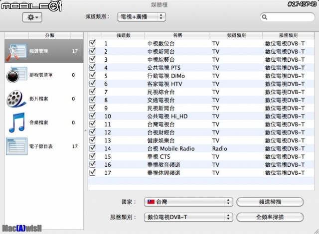Toggle checkbox for 公共電視 PTS

[92, 67]
